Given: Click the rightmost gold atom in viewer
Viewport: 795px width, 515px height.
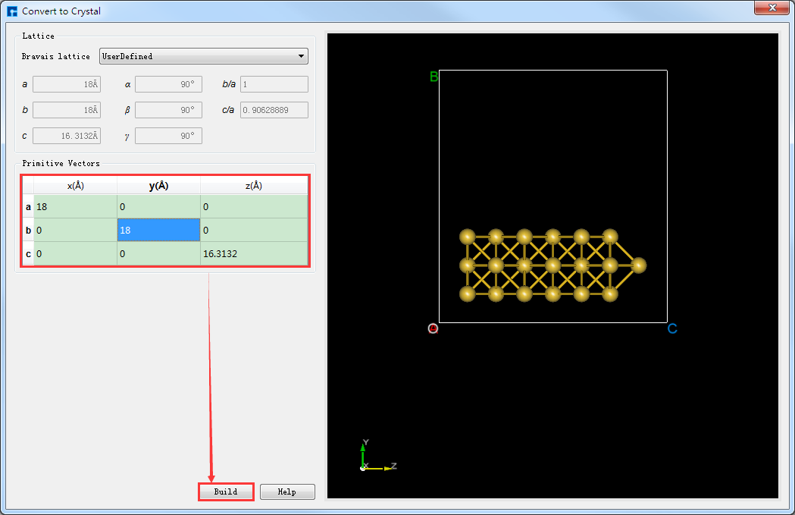Looking at the screenshot, I should point(638,265).
